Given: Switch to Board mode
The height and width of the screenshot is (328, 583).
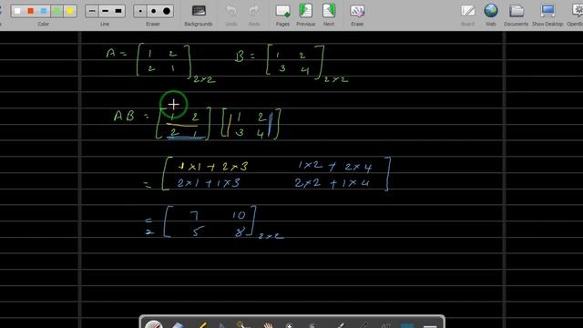Looking at the screenshot, I should 467,15.
